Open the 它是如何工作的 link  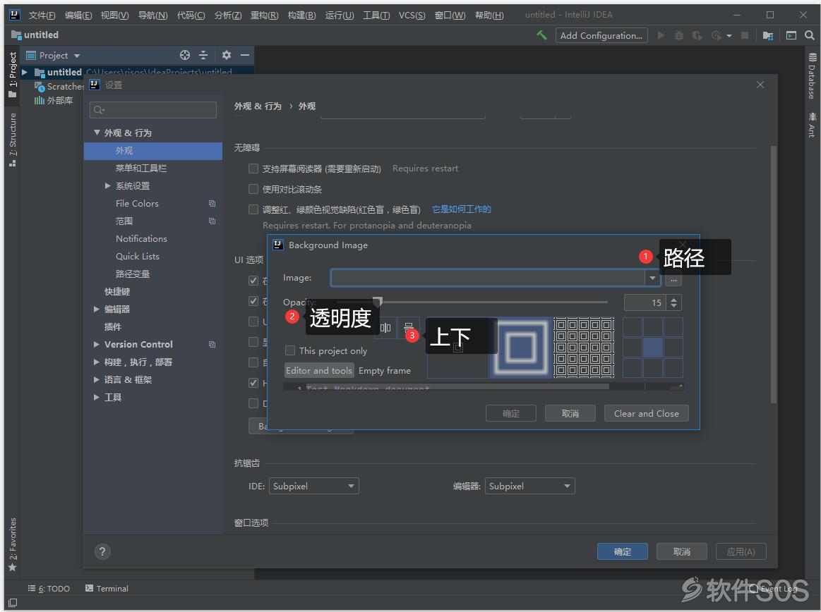click(x=461, y=209)
